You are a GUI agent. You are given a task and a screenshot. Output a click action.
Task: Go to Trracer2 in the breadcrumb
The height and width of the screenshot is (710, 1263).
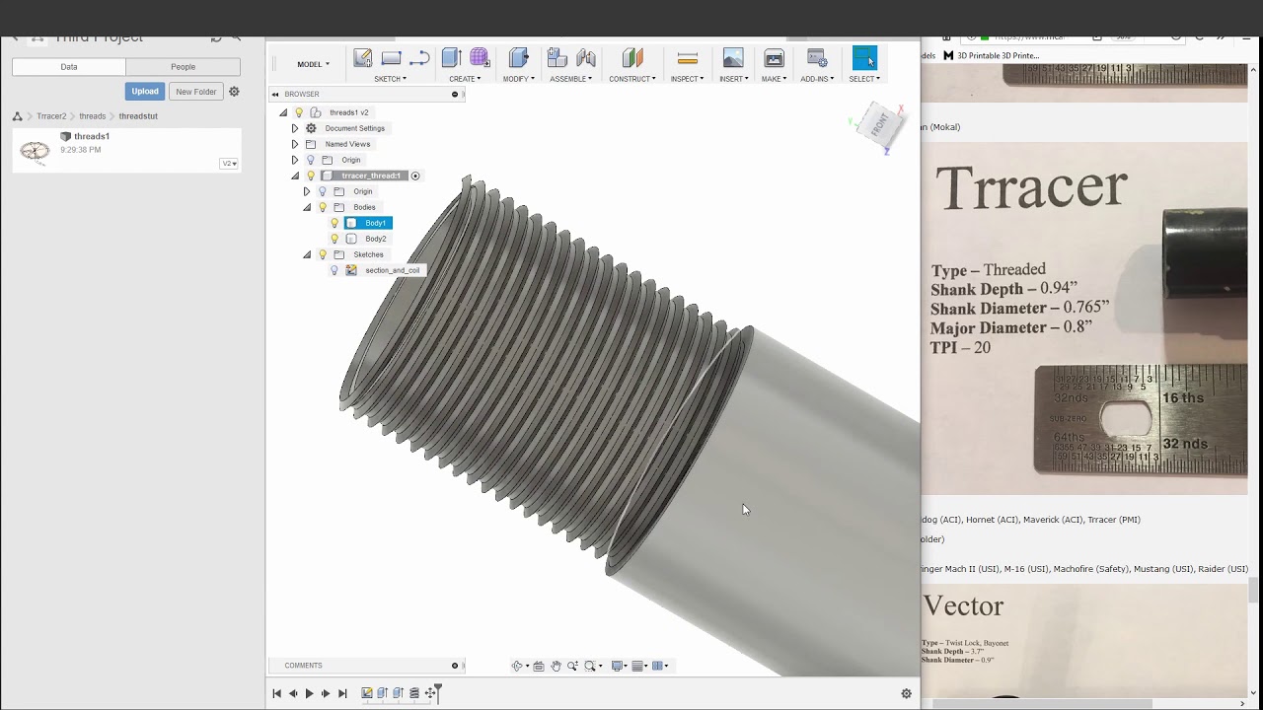pyautogui.click(x=51, y=116)
